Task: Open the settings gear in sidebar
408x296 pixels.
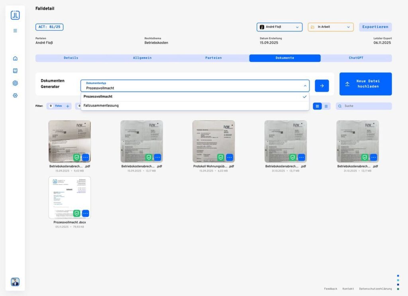Action: click(x=15, y=96)
